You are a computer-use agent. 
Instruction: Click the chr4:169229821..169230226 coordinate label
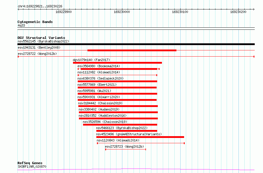(40, 6)
